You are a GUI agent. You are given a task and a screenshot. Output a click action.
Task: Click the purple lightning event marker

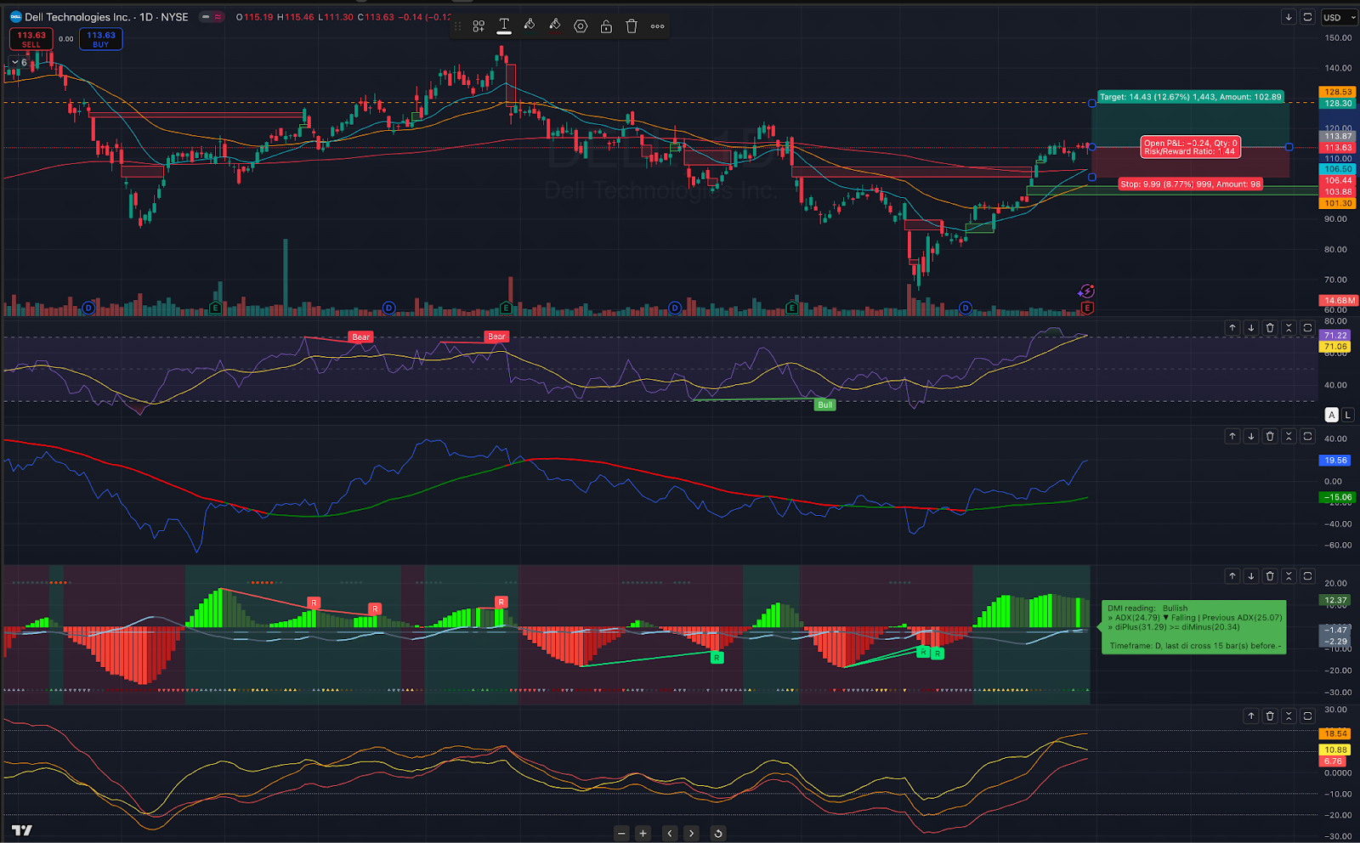pos(1086,291)
